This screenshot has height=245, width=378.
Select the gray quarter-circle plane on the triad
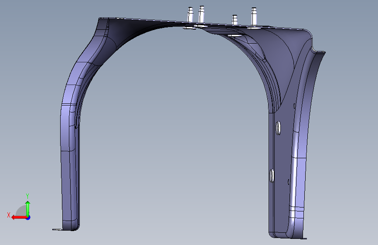(21, 211)
